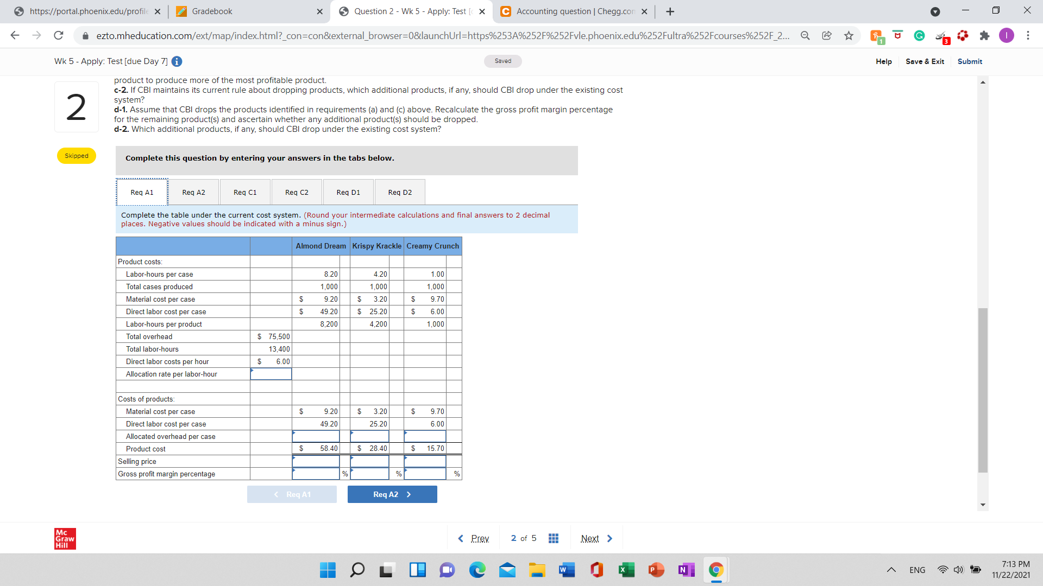Open Microsoft Edge from taskbar

477,570
